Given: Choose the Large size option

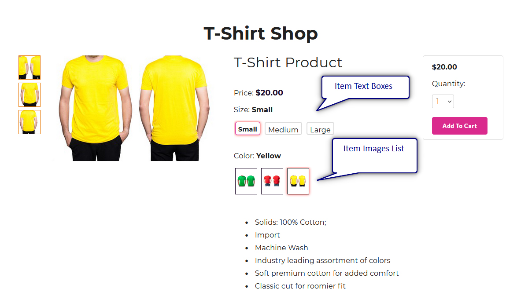Looking at the screenshot, I should coord(320,129).
